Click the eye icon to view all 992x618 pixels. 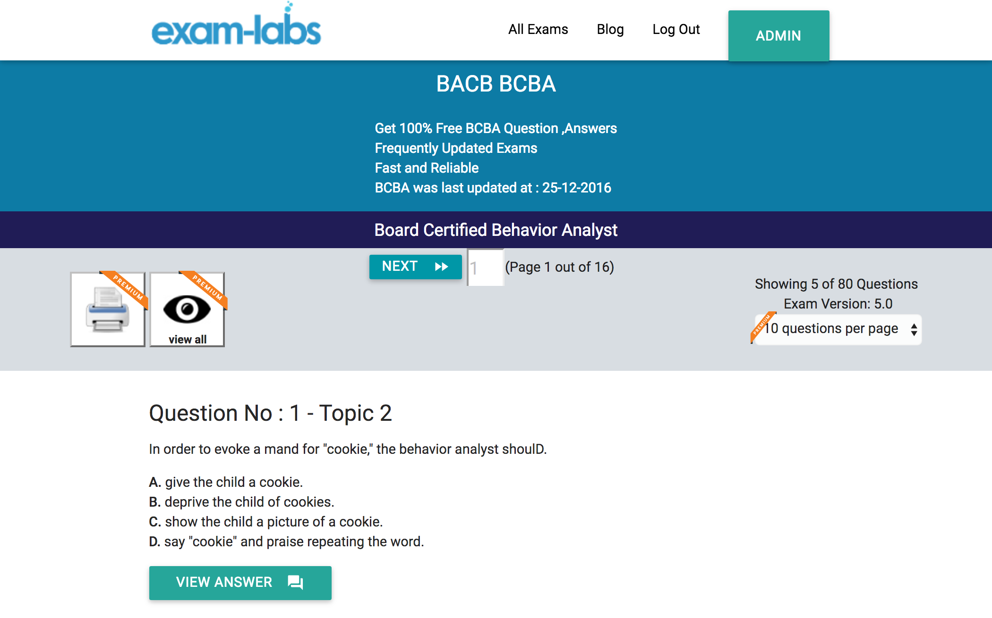187,309
